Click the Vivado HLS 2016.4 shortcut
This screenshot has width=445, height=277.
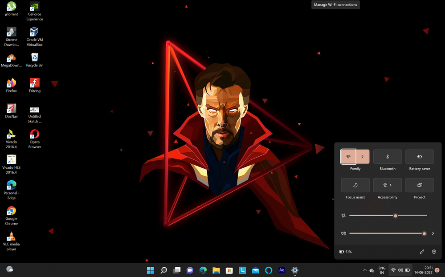[x=11, y=164]
